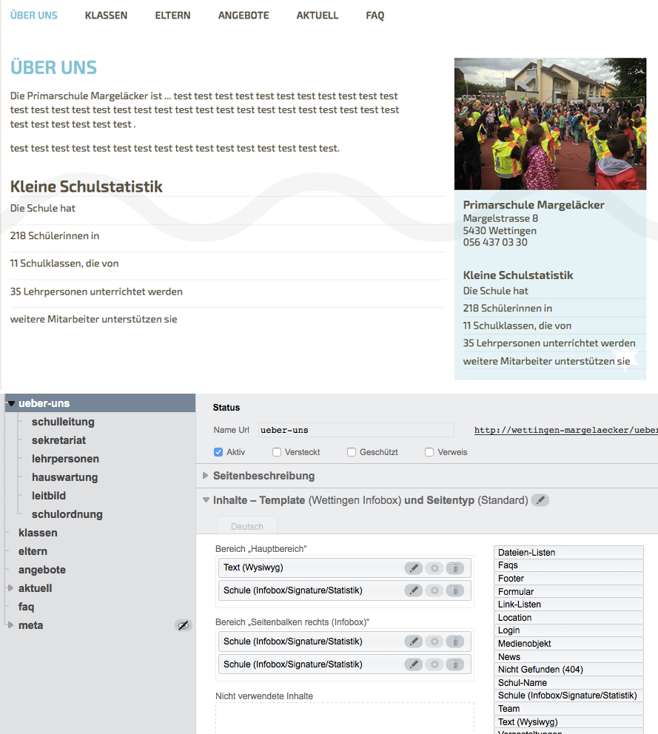Image resolution: width=658 pixels, height=734 pixels.
Task: Pick Formular content type
Action: tap(568, 591)
